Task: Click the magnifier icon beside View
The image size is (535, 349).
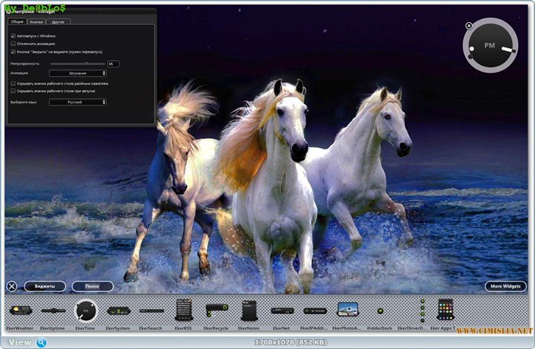Action: [x=42, y=342]
